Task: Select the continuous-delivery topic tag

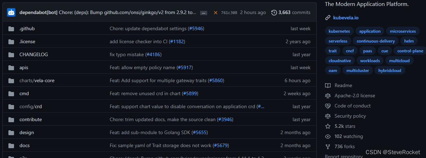Action: [x=375, y=41]
